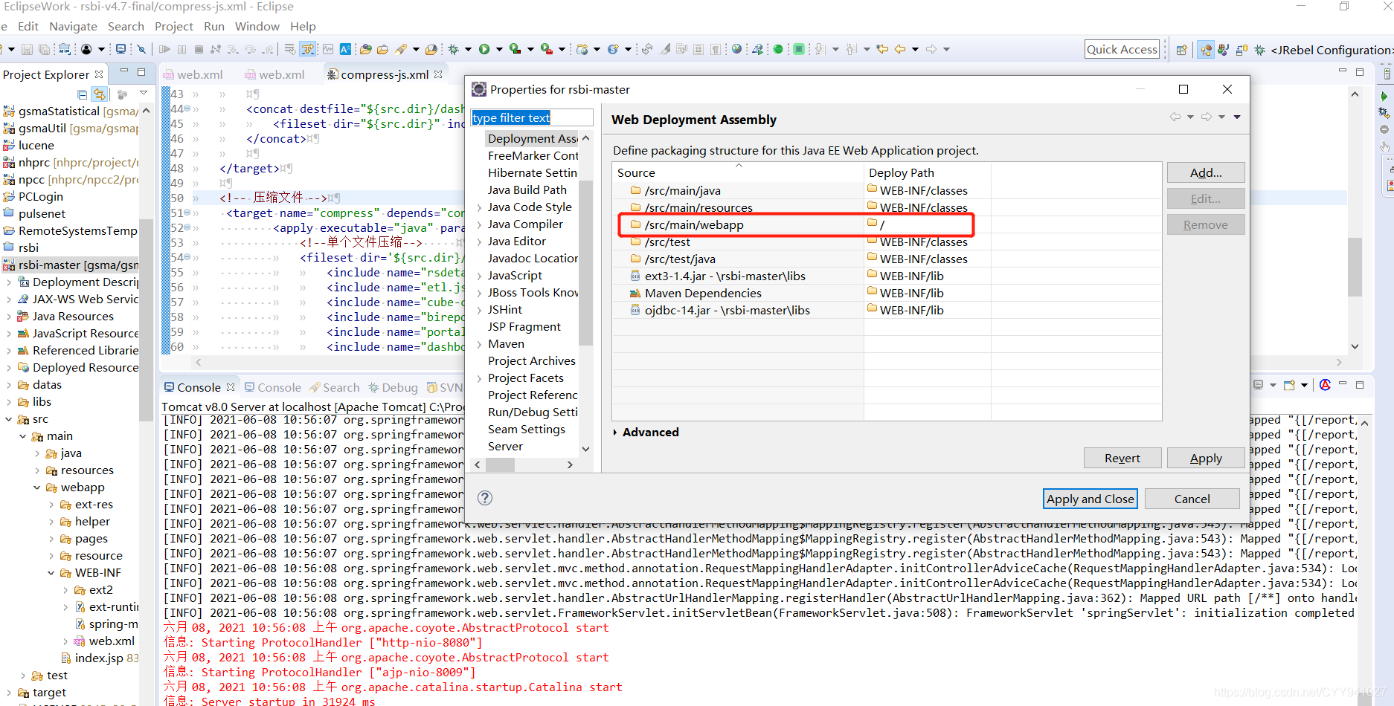Open the Debug dropdown arrow
This screenshot has width=1394, height=706.
[x=468, y=49]
